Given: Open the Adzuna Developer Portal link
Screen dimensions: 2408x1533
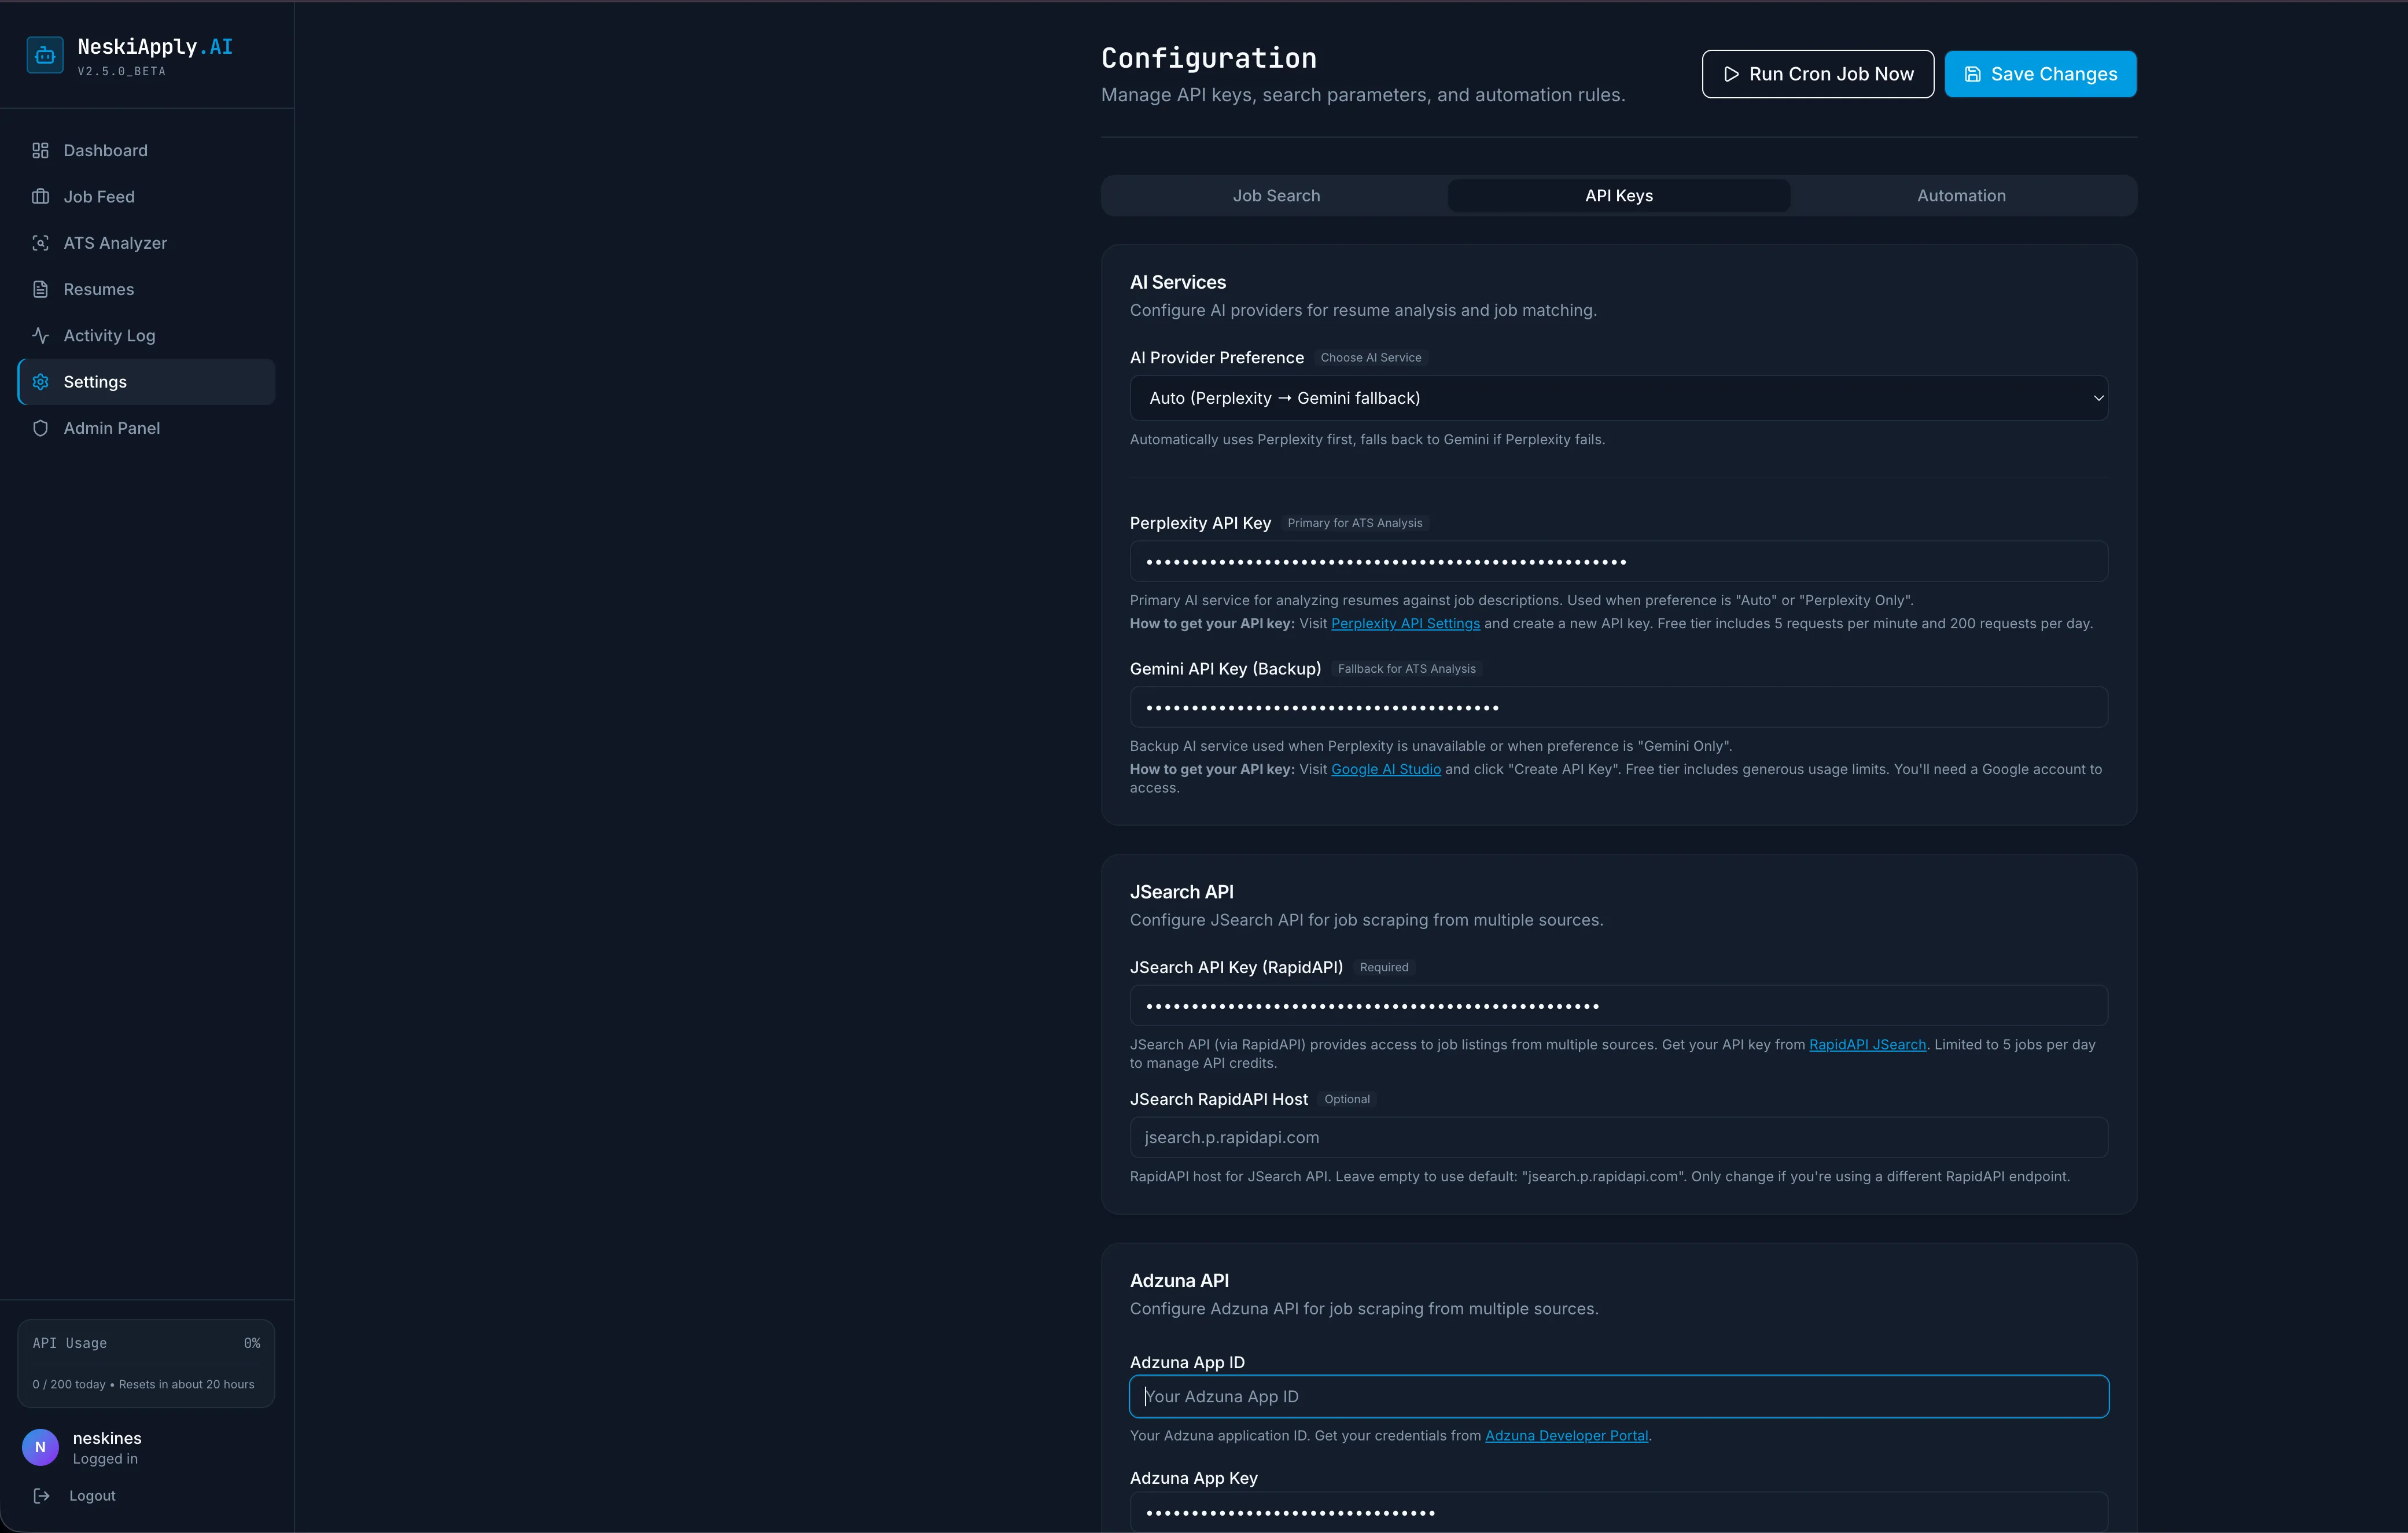Looking at the screenshot, I should pos(1566,1435).
